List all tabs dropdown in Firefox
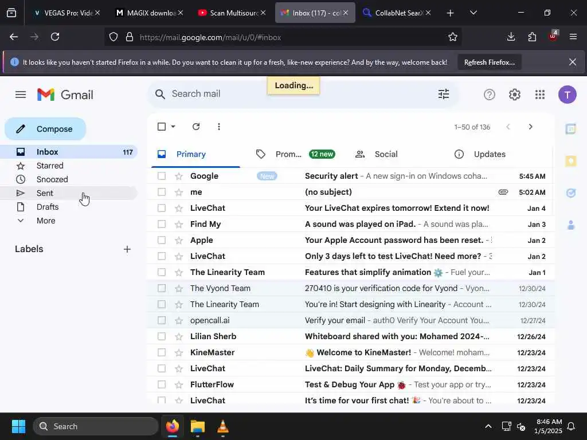 pos(473,13)
